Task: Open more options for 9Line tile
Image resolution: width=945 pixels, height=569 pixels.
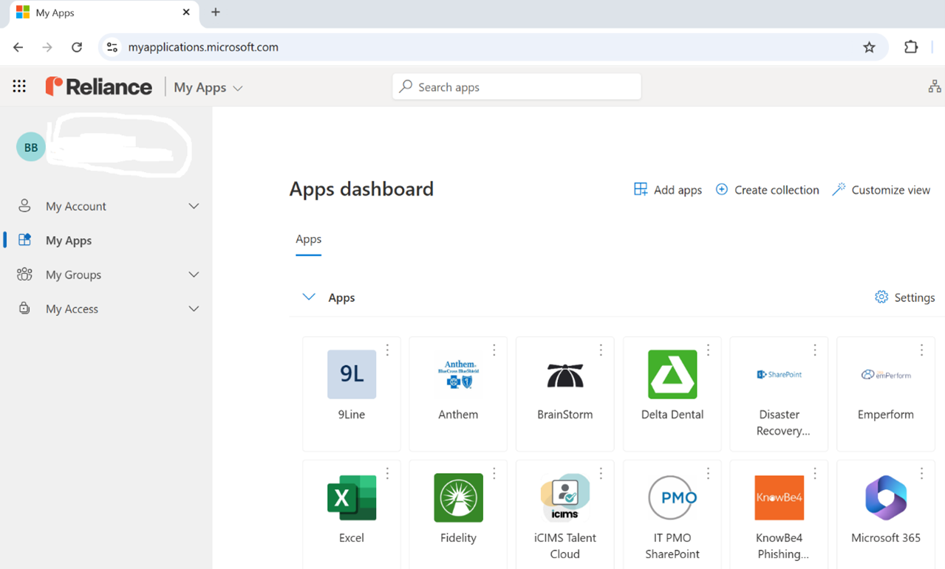Action: click(x=387, y=350)
